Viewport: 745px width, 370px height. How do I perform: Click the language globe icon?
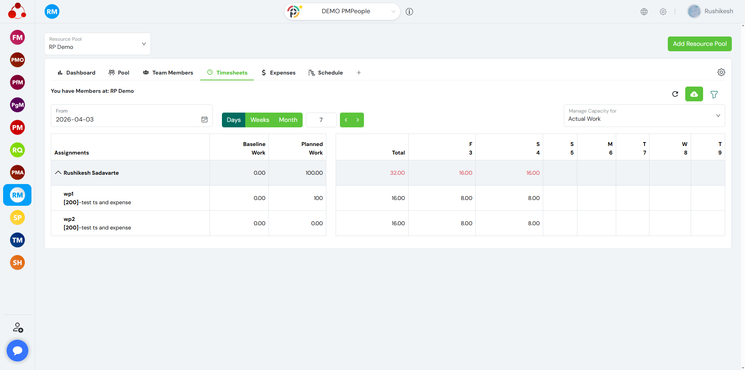644,12
